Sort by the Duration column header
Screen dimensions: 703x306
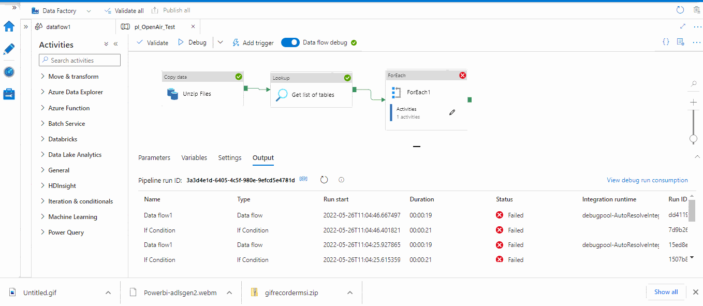[x=422, y=199]
